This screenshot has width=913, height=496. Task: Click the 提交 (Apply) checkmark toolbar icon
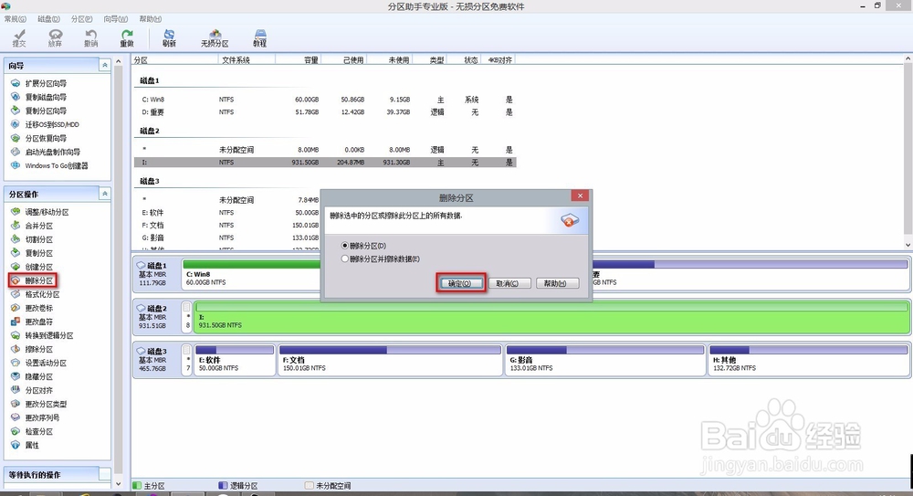pyautogui.click(x=19, y=38)
